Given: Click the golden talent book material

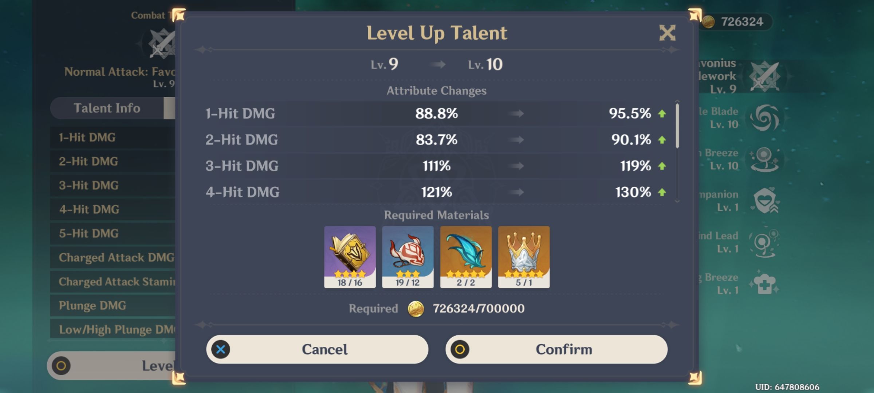Looking at the screenshot, I should pos(350,257).
